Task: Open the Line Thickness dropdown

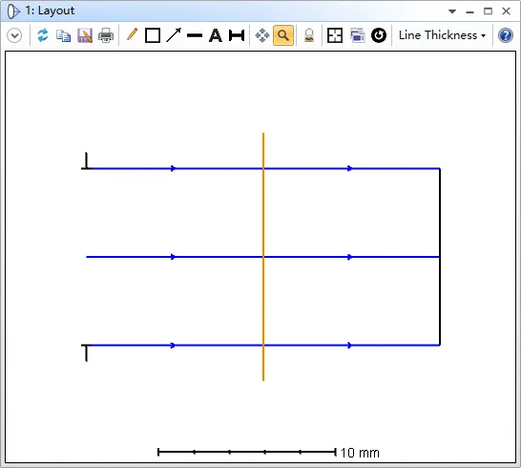Action: pos(442,35)
